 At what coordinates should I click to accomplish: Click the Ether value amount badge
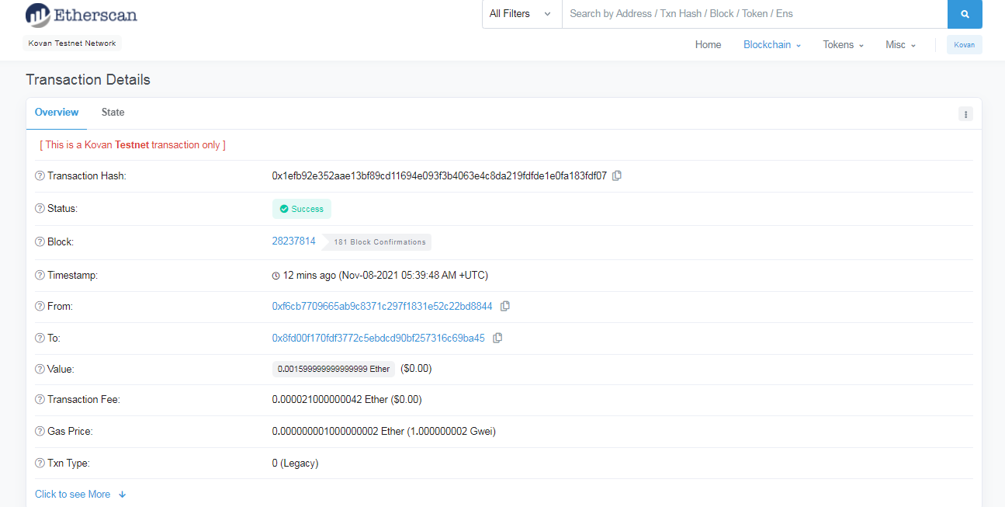[x=334, y=369]
